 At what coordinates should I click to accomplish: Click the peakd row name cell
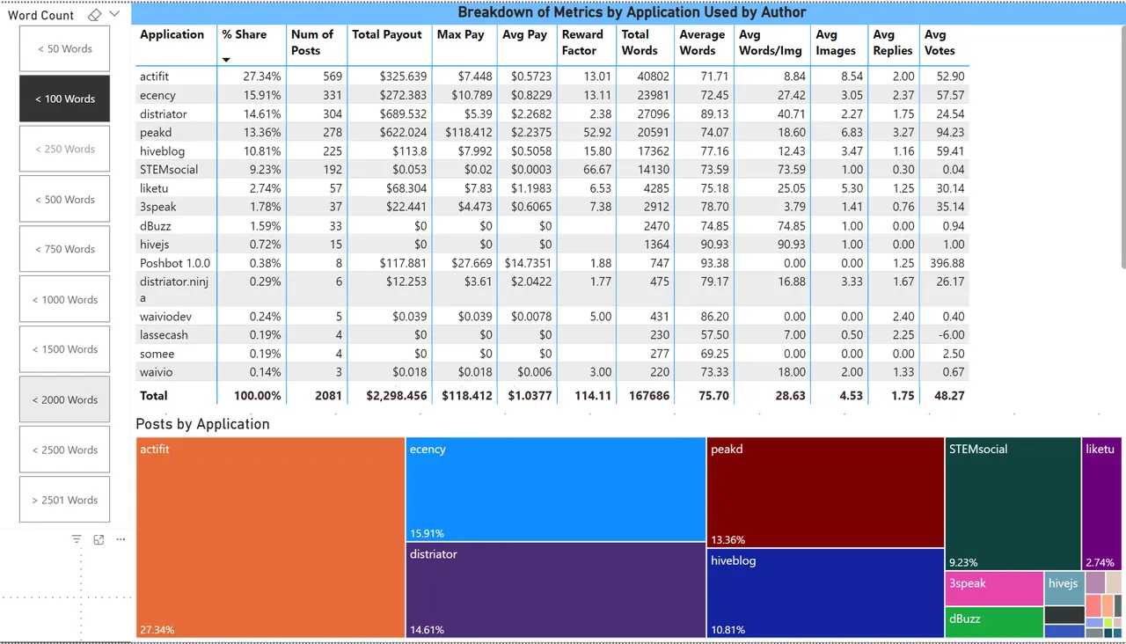click(x=155, y=132)
